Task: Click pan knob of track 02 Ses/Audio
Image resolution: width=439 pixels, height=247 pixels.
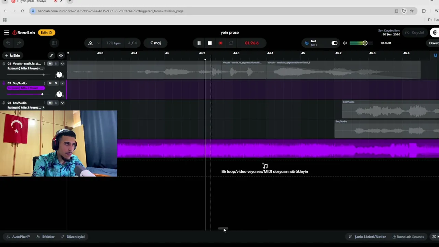Action: [59, 94]
